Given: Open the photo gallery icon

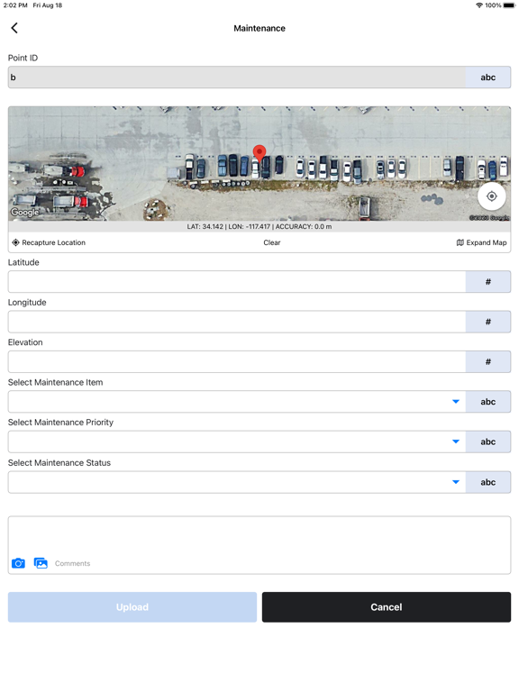Looking at the screenshot, I should (x=41, y=563).
